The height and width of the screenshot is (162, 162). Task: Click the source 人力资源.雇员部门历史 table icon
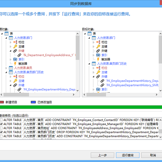click(11, 72)
